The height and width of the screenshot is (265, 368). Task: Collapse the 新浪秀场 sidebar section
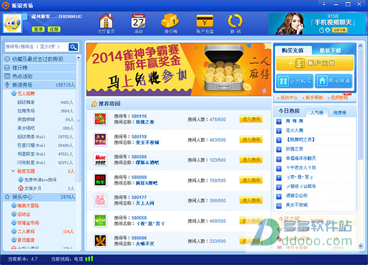click(x=39, y=85)
